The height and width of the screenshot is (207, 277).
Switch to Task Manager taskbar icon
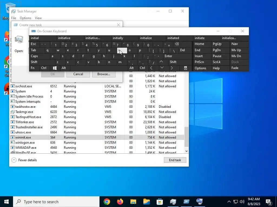[173, 202]
